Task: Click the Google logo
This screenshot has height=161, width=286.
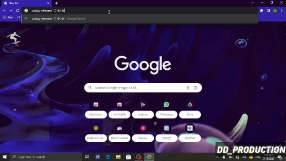Action: [x=143, y=65]
